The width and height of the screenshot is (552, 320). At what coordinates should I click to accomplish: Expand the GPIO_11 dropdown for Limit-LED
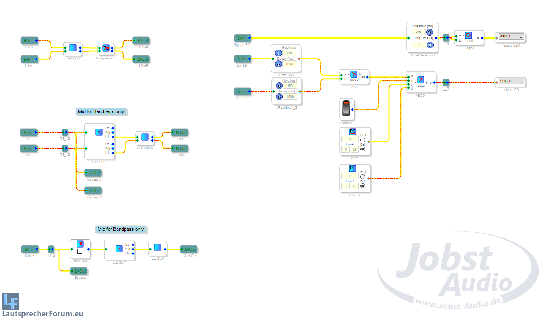(521, 82)
